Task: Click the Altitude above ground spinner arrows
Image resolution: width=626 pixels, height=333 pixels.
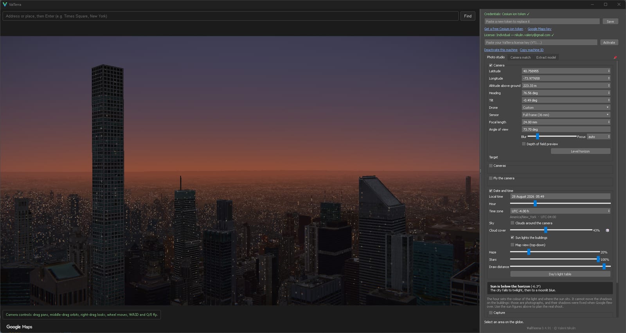Action: 609,86
